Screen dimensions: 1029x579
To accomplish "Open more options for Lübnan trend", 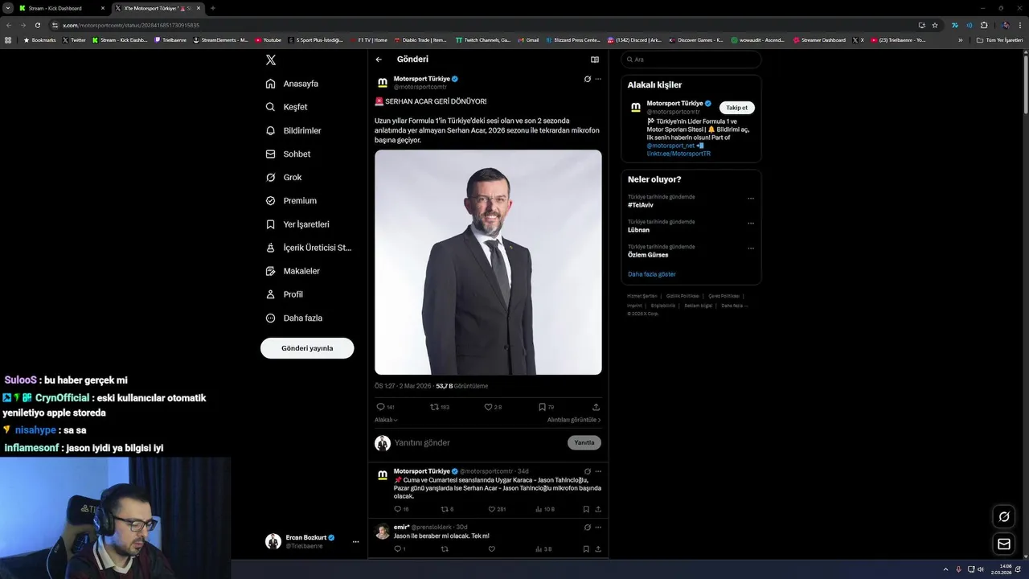I will (751, 223).
